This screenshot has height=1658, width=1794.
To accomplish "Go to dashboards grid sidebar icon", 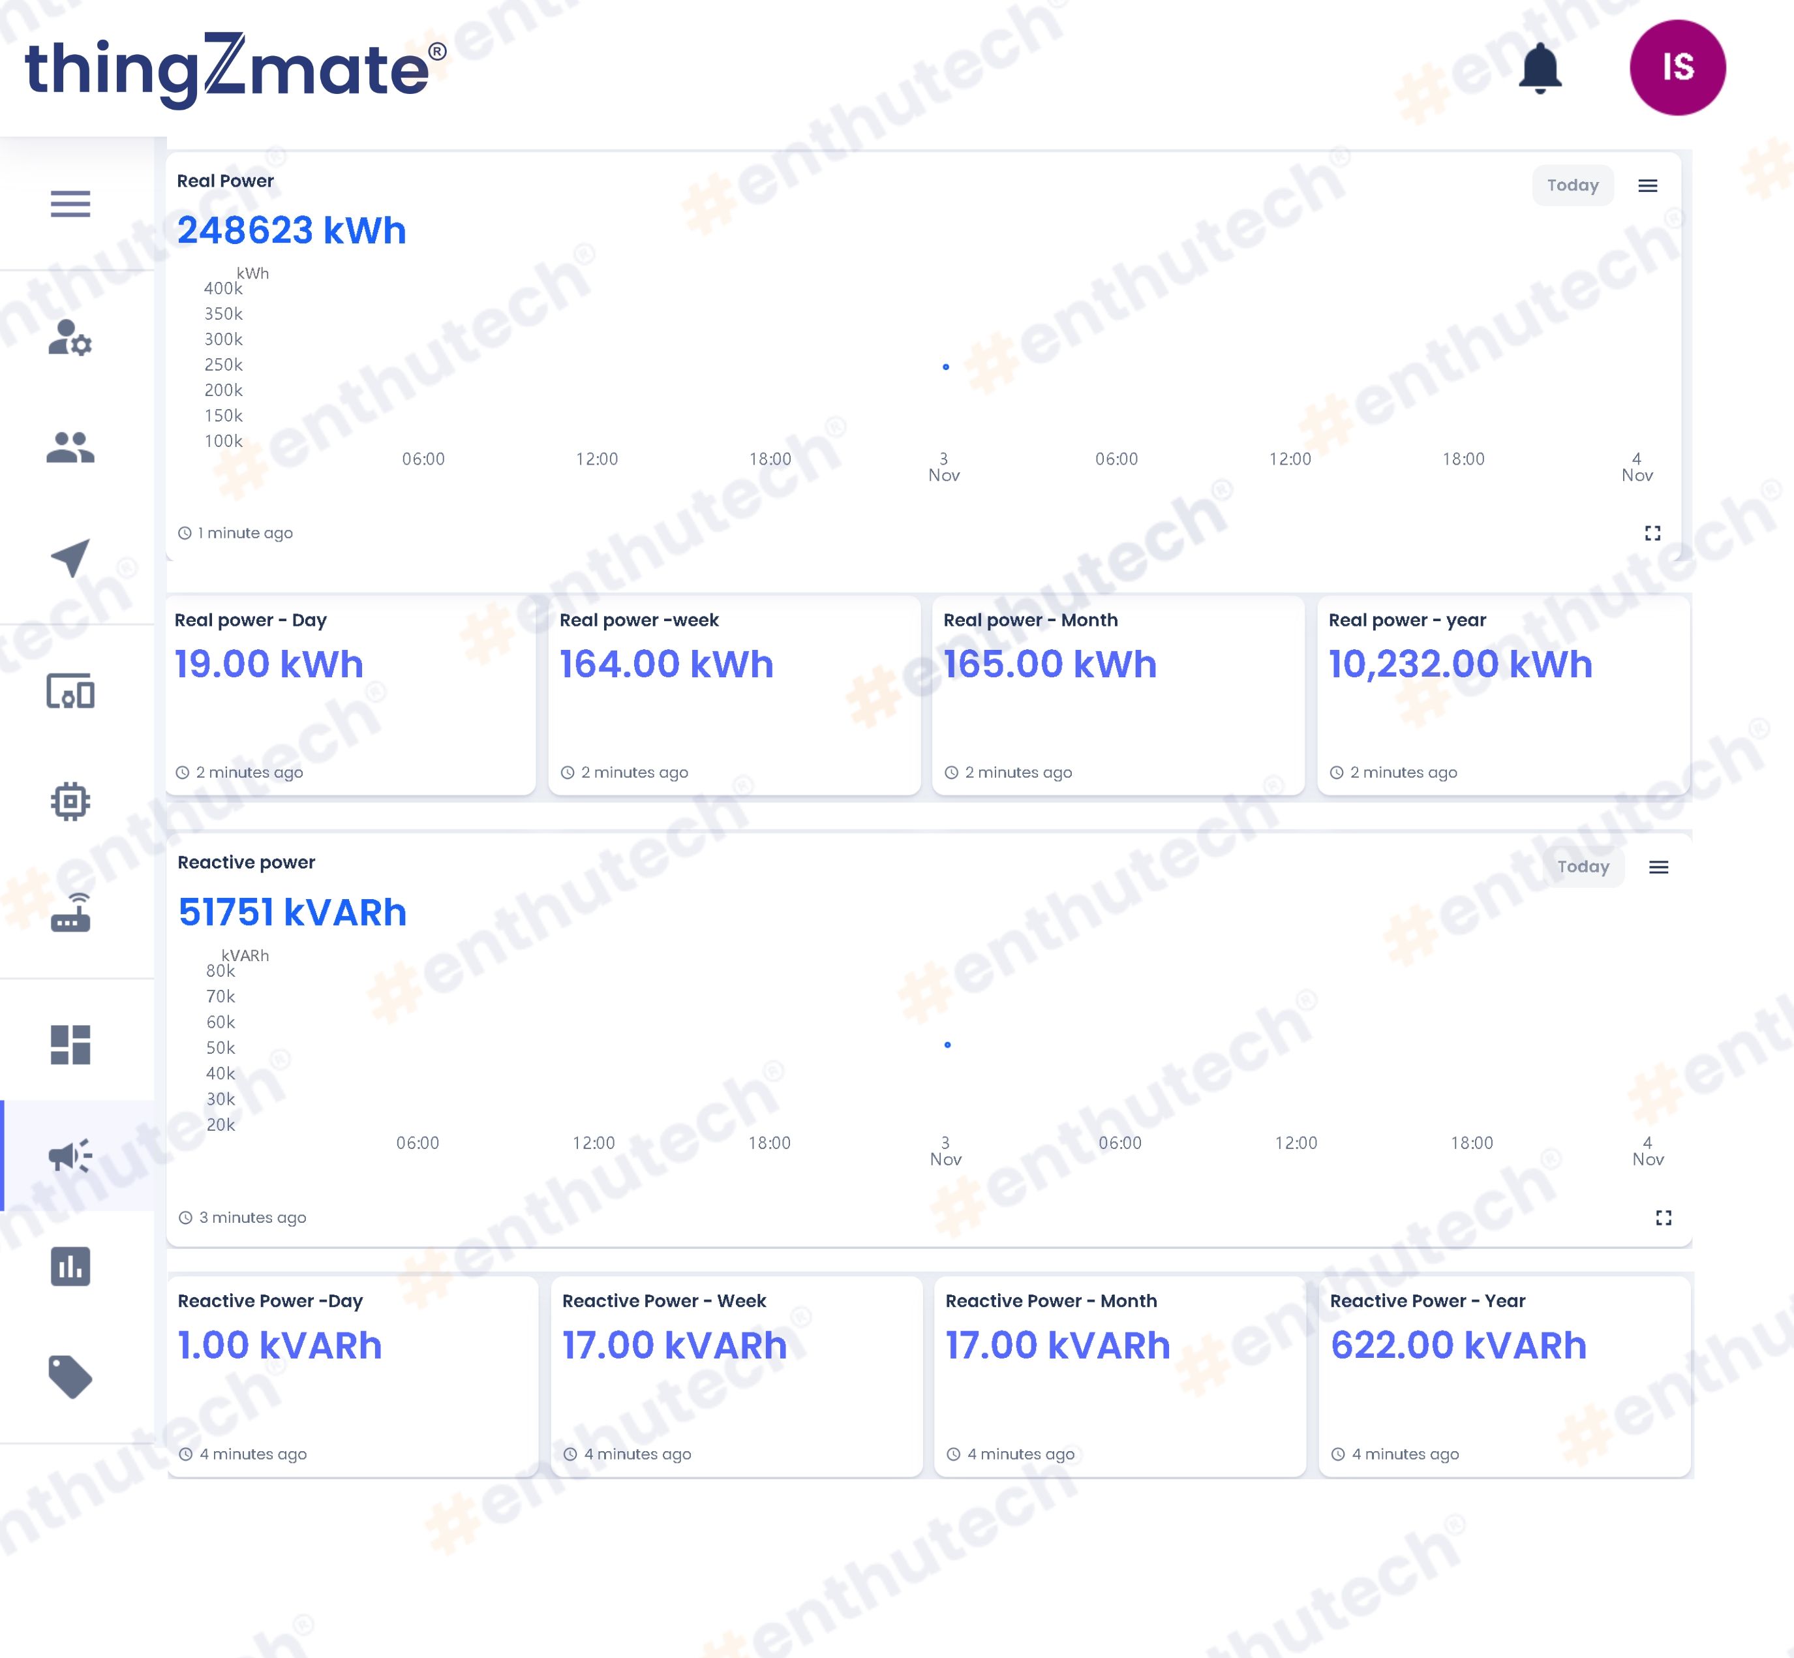I will point(70,1044).
